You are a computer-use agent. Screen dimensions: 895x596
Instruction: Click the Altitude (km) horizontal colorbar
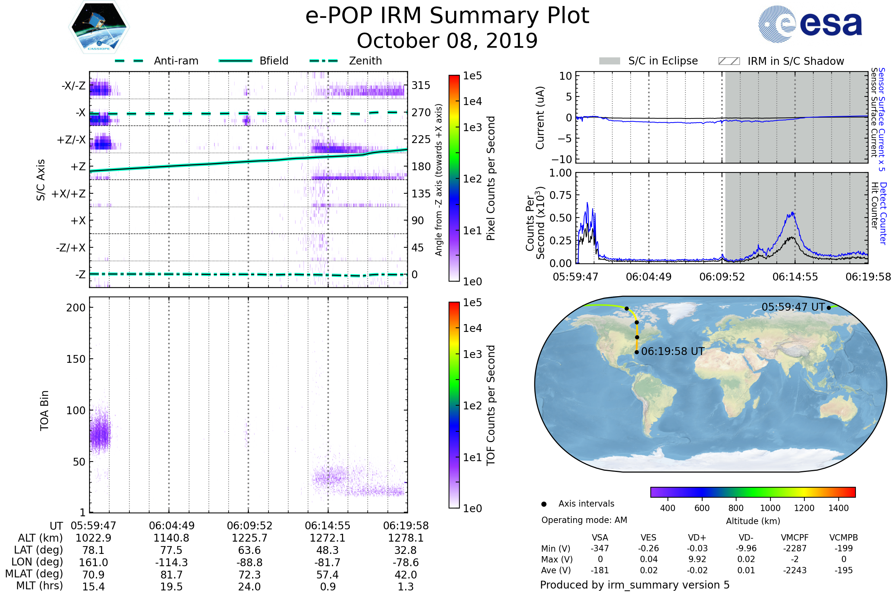pyautogui.click(x=753, y=492)
